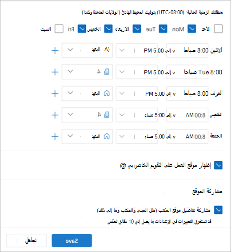Screen dimensions: 231x252
Task: Uncheck the Tue workday checkbox
Action: (x=163, y=29)
